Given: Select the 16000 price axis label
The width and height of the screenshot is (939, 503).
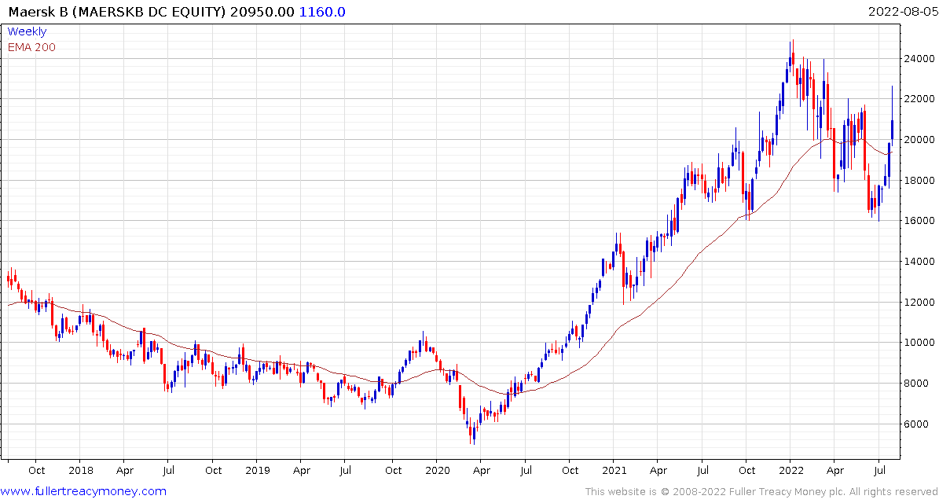Looking at the screenshot, I should click(920, 221).
